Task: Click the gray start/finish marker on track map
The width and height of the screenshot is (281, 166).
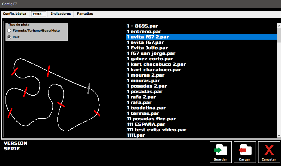Action: [x=89, y=88]
